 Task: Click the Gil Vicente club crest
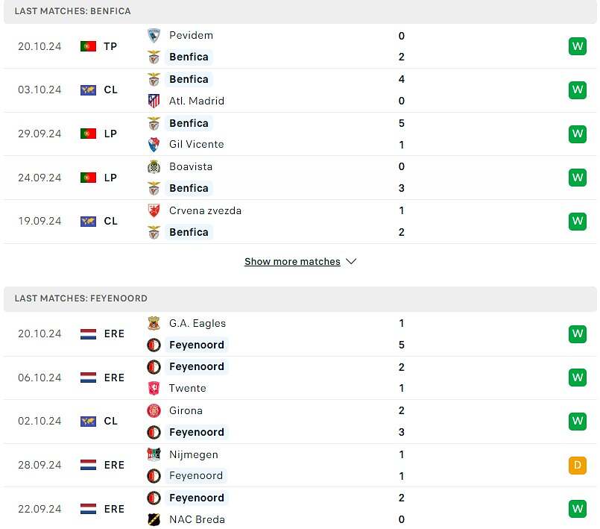pos(154,145)
